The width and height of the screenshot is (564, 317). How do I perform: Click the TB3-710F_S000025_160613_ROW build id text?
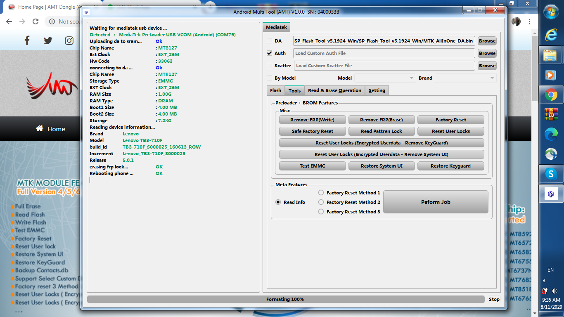(162, 147)
